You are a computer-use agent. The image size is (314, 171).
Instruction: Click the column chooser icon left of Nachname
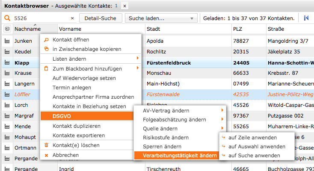point(7,29)
